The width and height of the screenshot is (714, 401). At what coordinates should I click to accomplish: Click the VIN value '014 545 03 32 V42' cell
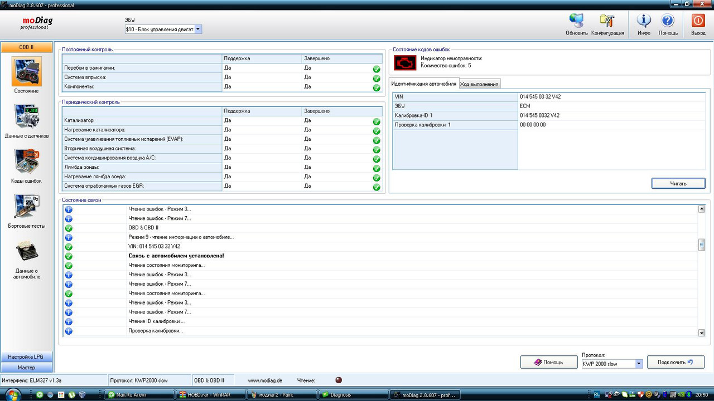(612, 96)
